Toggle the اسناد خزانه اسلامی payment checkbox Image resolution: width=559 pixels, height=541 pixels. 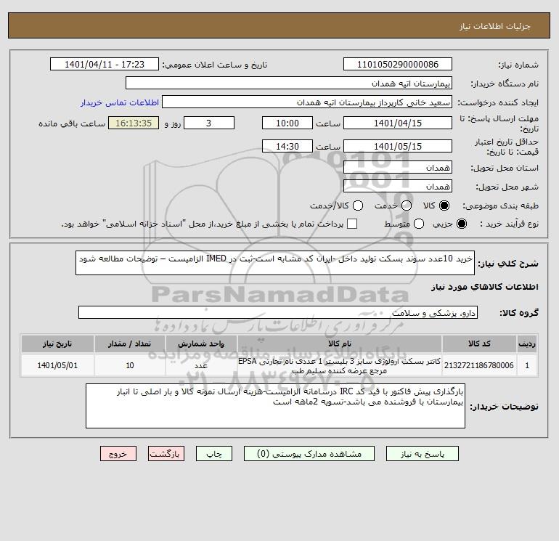(352, 224)
